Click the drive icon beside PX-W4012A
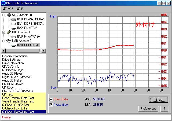This screenshot has width=172, height=121. click(14, 37)
